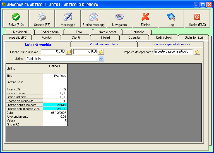Image resolution: width=214 pixels, height=153 pixels.
Task: Open the Fornitori tab
Action: tap(47, 38)
